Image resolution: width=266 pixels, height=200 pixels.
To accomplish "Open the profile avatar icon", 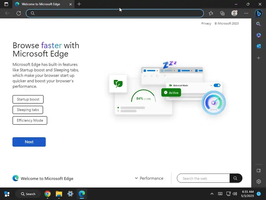I will click(x=234, y=13).
